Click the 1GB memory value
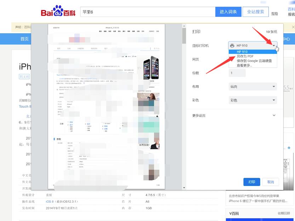The height and width of the screenshot is (221, 295). coord(148,208)
